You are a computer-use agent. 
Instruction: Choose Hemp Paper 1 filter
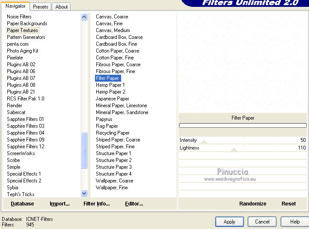110,85
